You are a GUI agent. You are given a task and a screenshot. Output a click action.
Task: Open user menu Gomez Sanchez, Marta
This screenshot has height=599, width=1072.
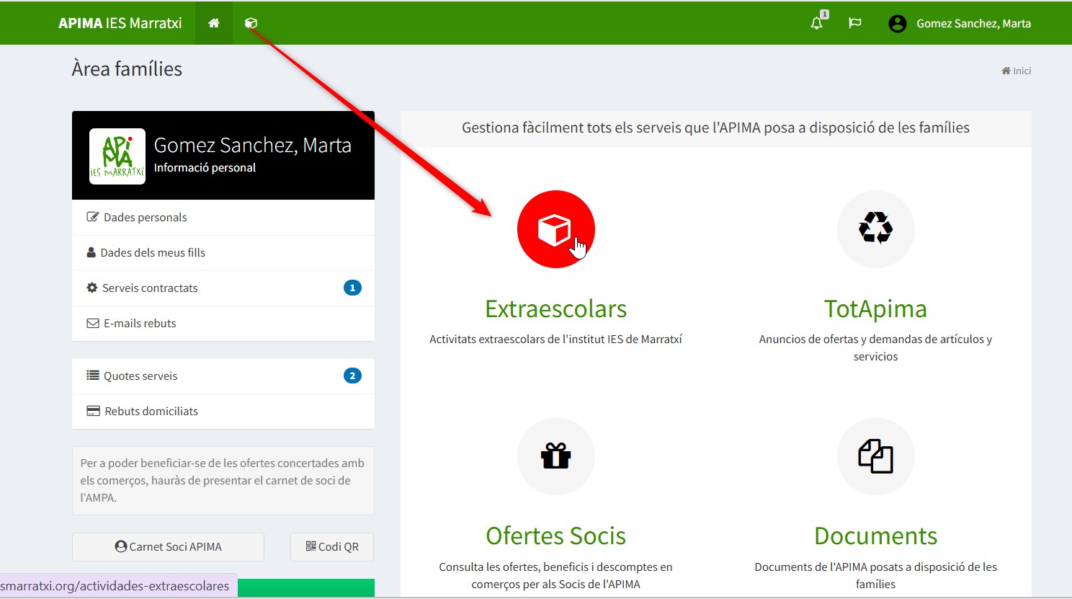click(960, 23)
